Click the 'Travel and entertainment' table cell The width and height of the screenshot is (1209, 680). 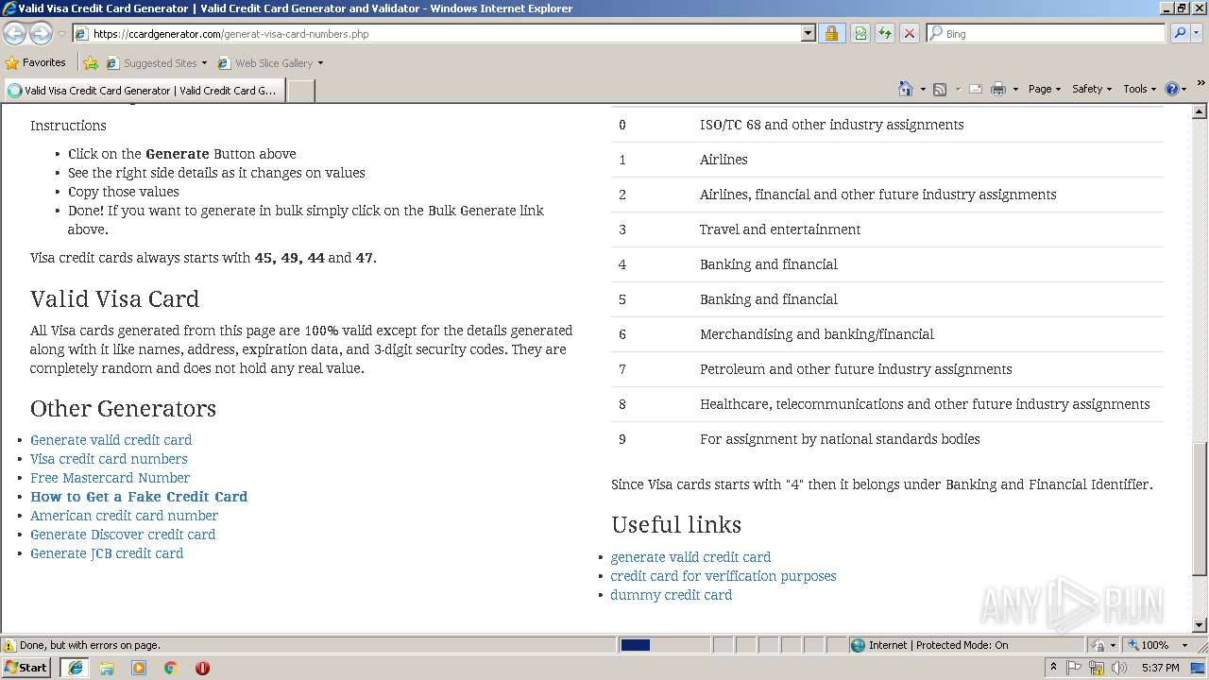[x=780, y=229]
